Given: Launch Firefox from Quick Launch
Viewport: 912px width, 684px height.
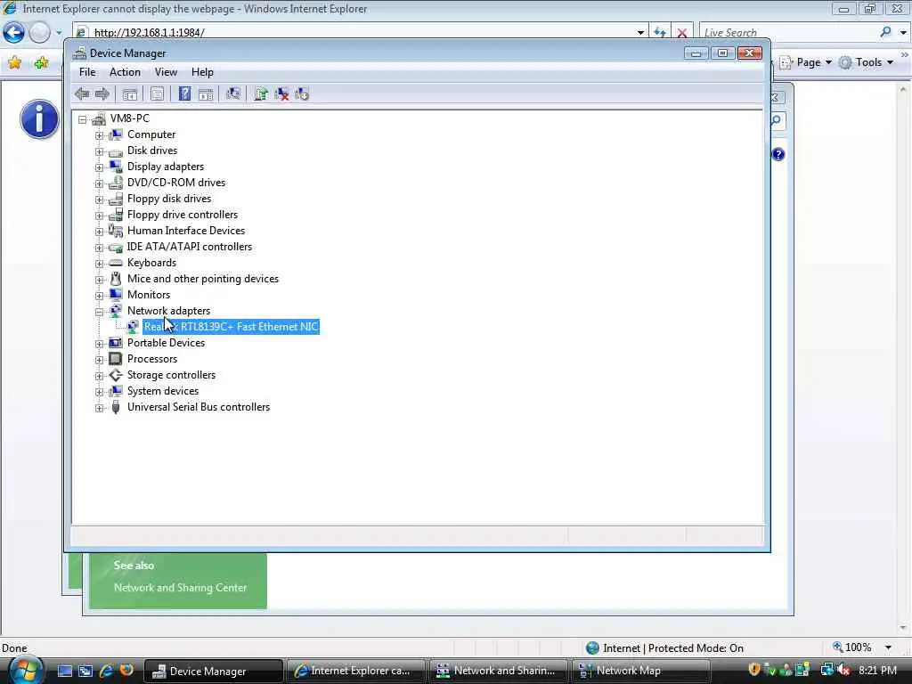Looking at the screenshot, I should coord(126,671).
